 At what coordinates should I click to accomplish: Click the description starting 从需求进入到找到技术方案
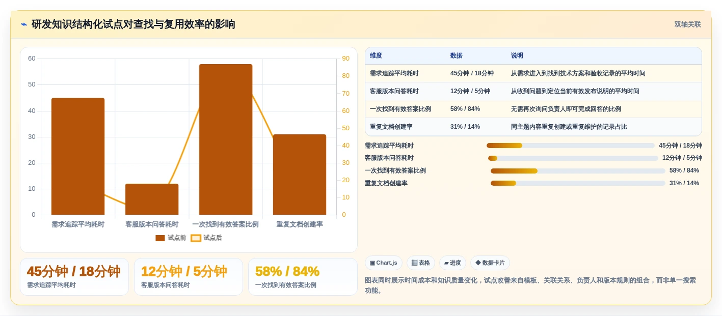(x=578, y=73)
